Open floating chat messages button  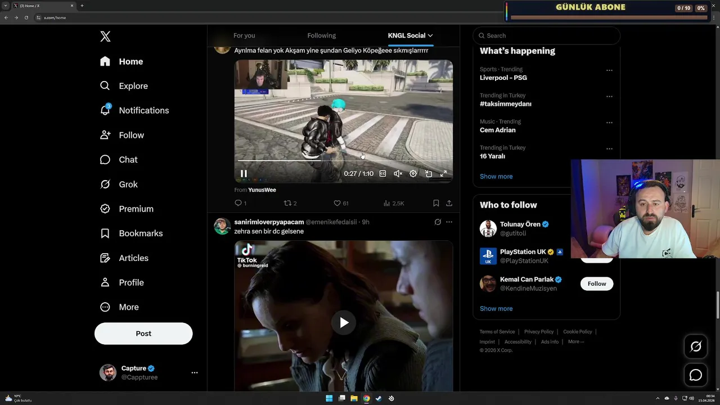(x=696, y=375)
